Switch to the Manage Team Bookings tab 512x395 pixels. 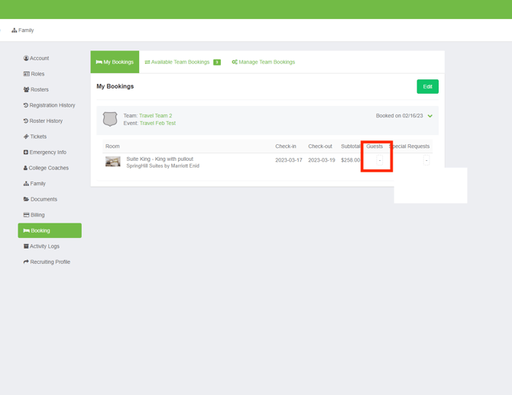pos(264,63)
